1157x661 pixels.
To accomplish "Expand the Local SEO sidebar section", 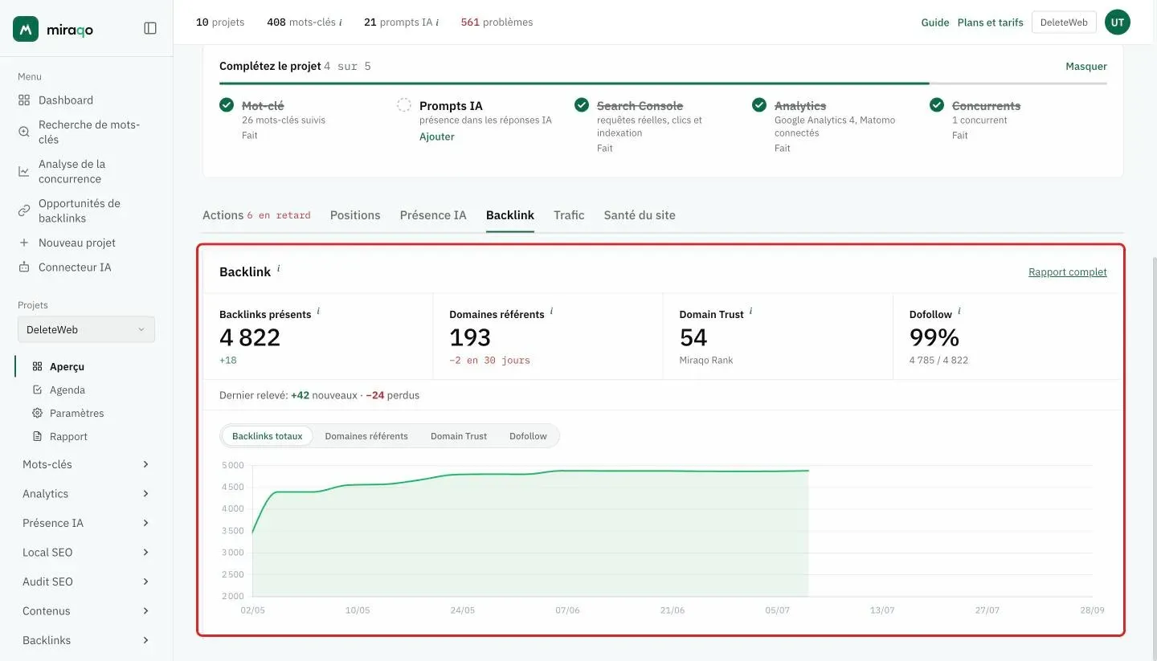I will tap(86, 553).
